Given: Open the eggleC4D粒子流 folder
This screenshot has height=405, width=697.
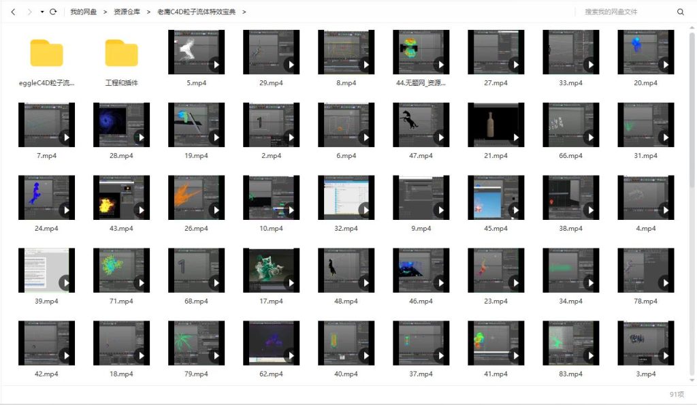Looking at the screenshot, I should 46,53.
